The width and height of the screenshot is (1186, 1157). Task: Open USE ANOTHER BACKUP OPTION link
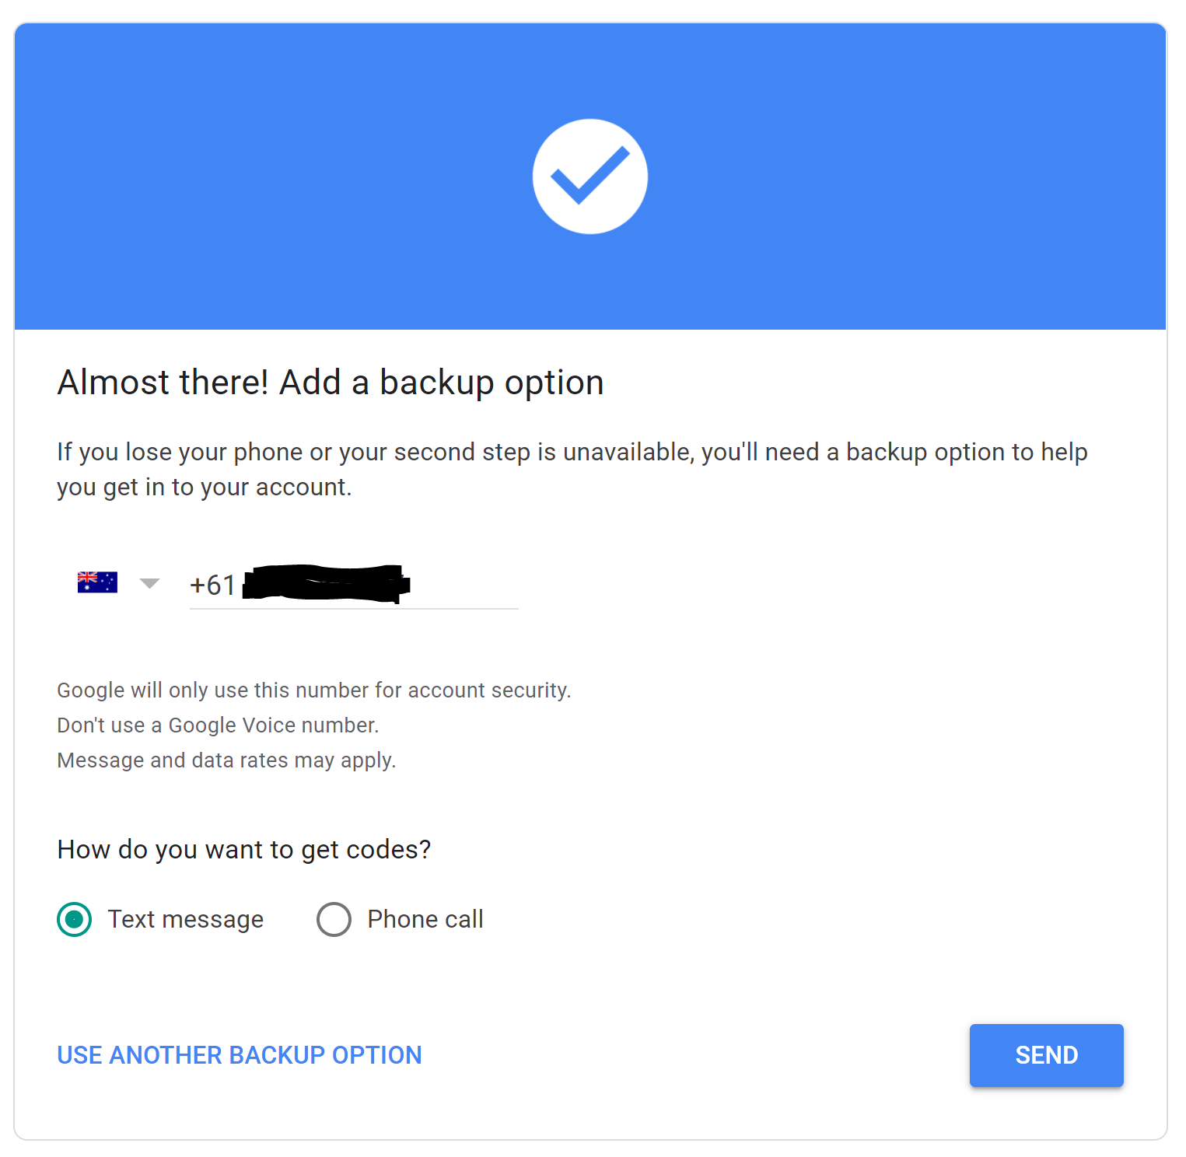(240, 1055)
